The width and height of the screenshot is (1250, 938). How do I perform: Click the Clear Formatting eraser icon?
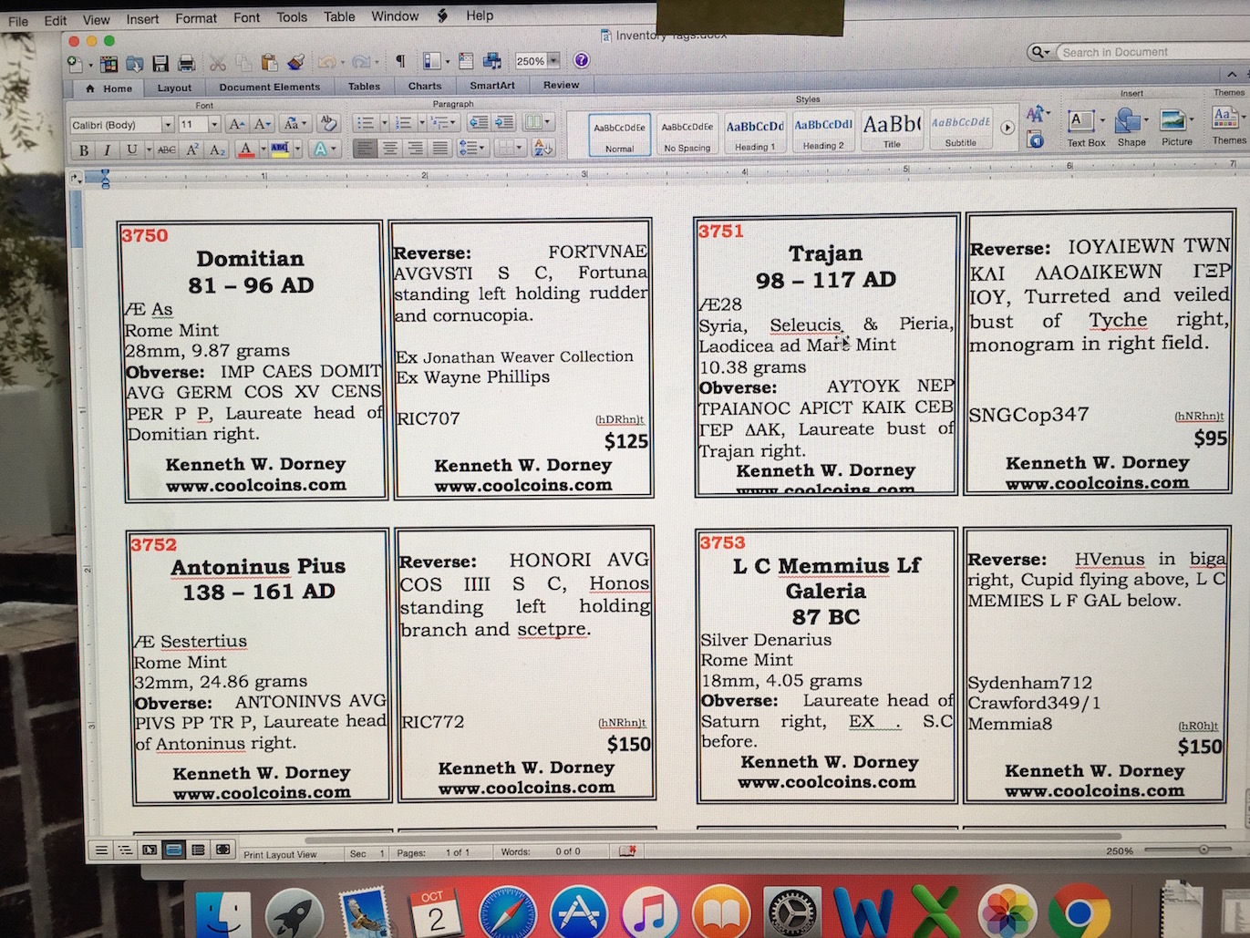[328, 124]
